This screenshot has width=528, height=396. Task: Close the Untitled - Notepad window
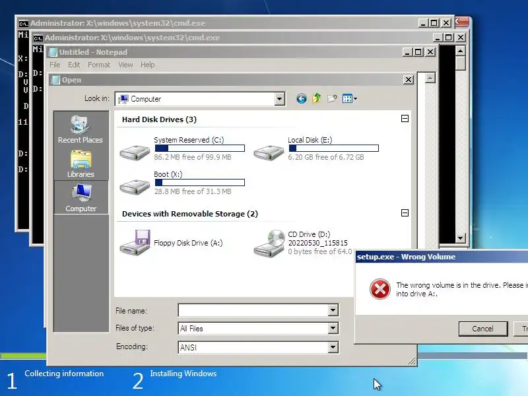[430, 52]
